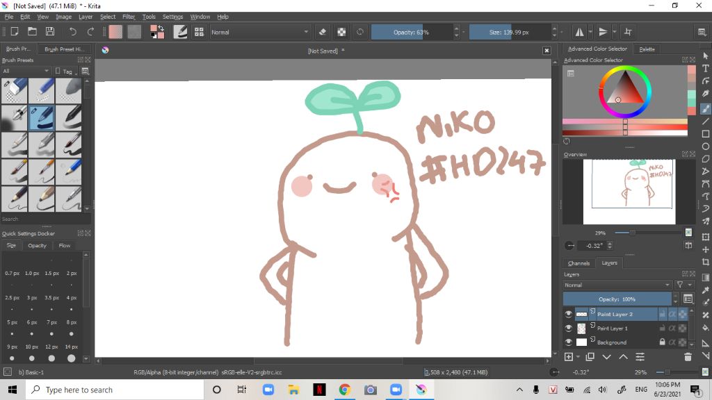
Task: Toggle wrap around mode
Action: click(628, 32)
